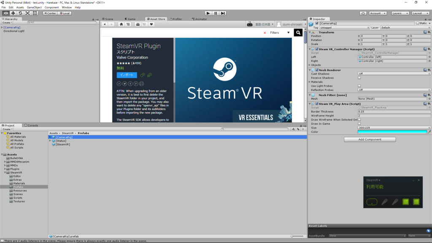Go to Asset Store home
This screenshot has width=432, height=243.
[121, 24]
